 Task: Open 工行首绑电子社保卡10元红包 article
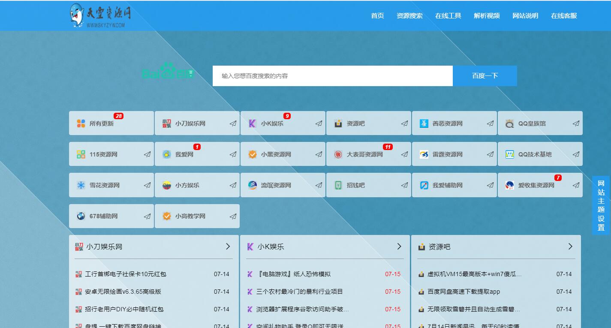tap(126, 274)
